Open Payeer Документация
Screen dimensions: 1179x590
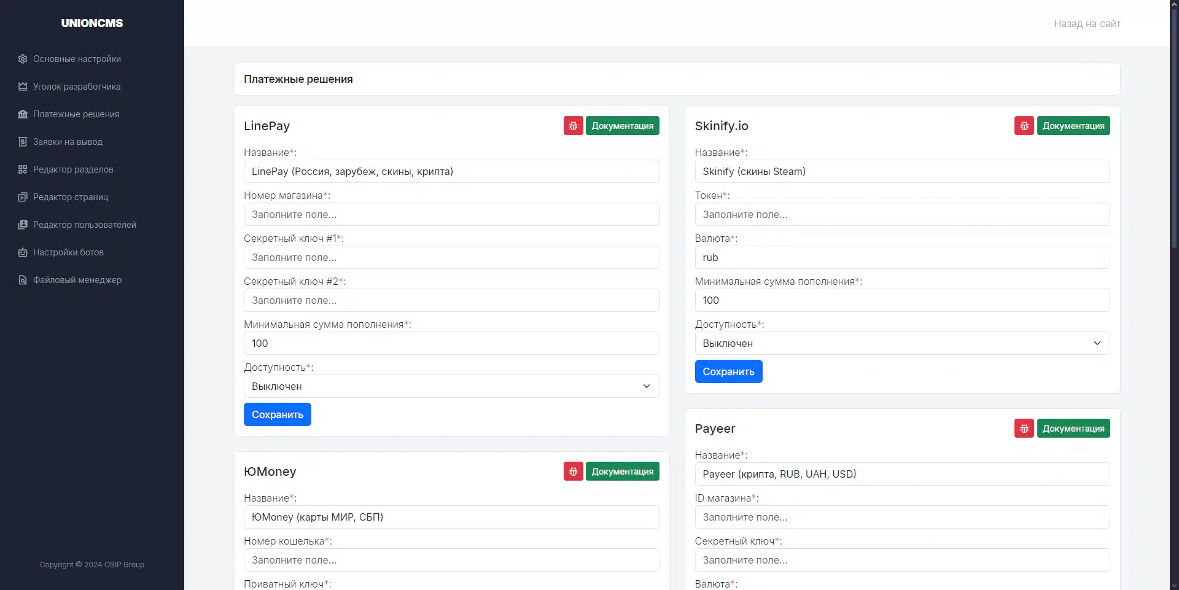(x=1073, y=429)
